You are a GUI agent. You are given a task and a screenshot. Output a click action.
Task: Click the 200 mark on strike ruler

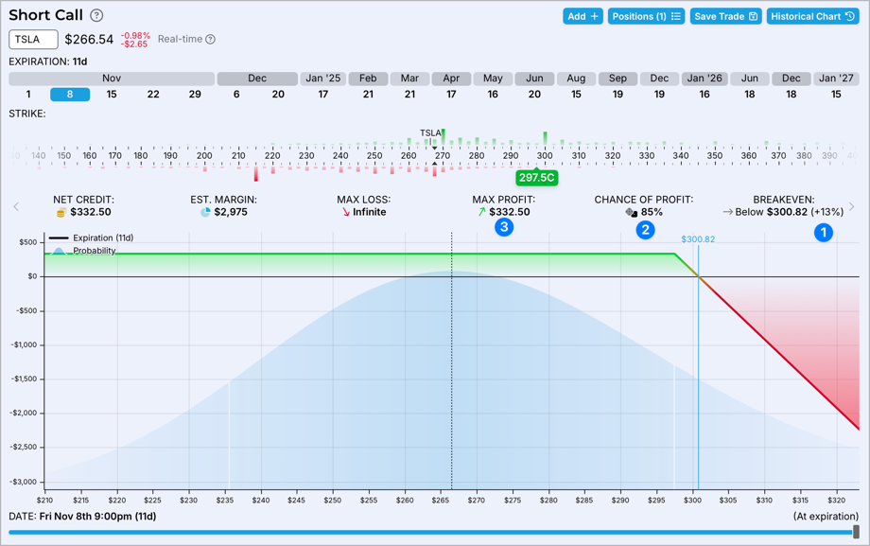coord(204,155)
